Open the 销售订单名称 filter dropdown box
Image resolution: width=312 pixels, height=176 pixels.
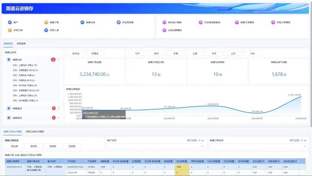pyautogui.click(x=258, y=146)
